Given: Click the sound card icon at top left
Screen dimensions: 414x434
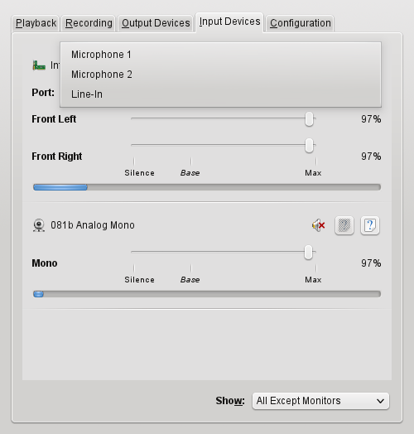Looking at the screenshot, I should click(39, 65).
